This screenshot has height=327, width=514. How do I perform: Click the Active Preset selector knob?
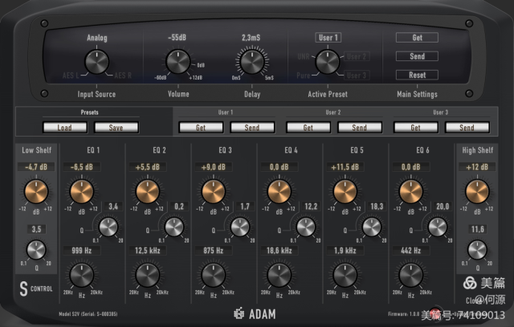pyautogui.click(x=326, y=61)
